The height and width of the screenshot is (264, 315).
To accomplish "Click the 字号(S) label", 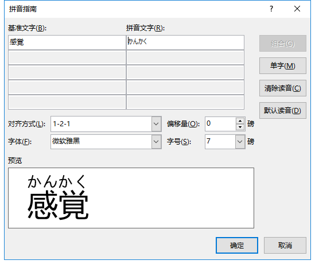I will coord(179,142).
